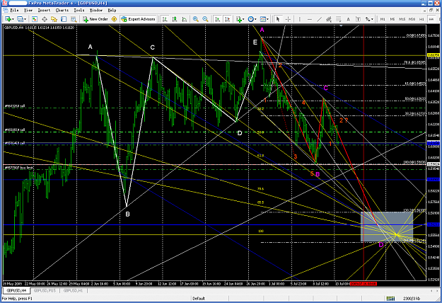Viewport: 442px width, 303px height.
Task: Click the chart window icon beside File
Action: point(6,10)
